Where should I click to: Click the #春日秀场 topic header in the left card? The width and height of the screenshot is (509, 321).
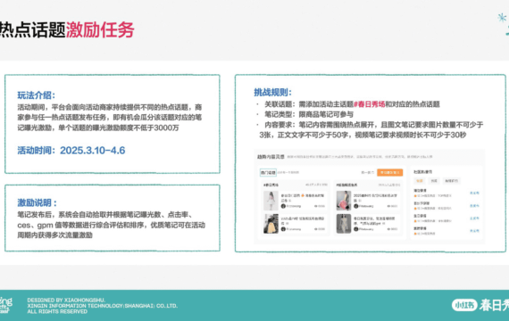pos(271,185)
